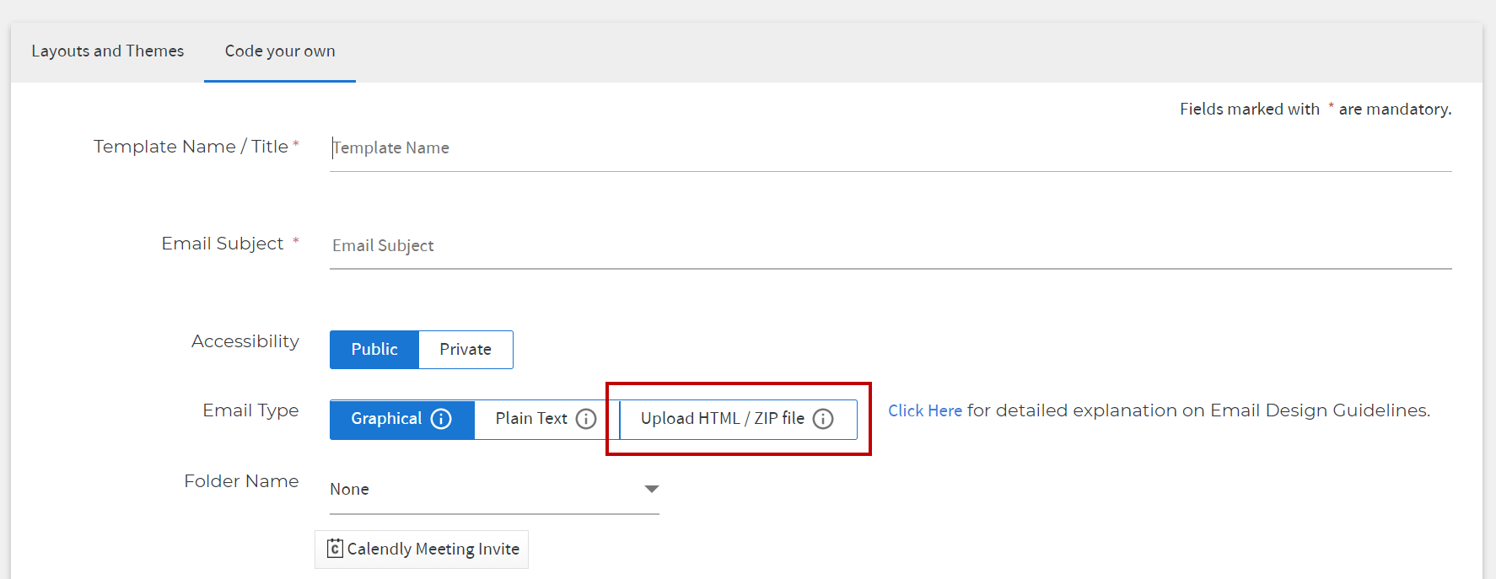The image size is (1496, 579).
Task: Focus the Template Name input field
Action: pos(891,148)
